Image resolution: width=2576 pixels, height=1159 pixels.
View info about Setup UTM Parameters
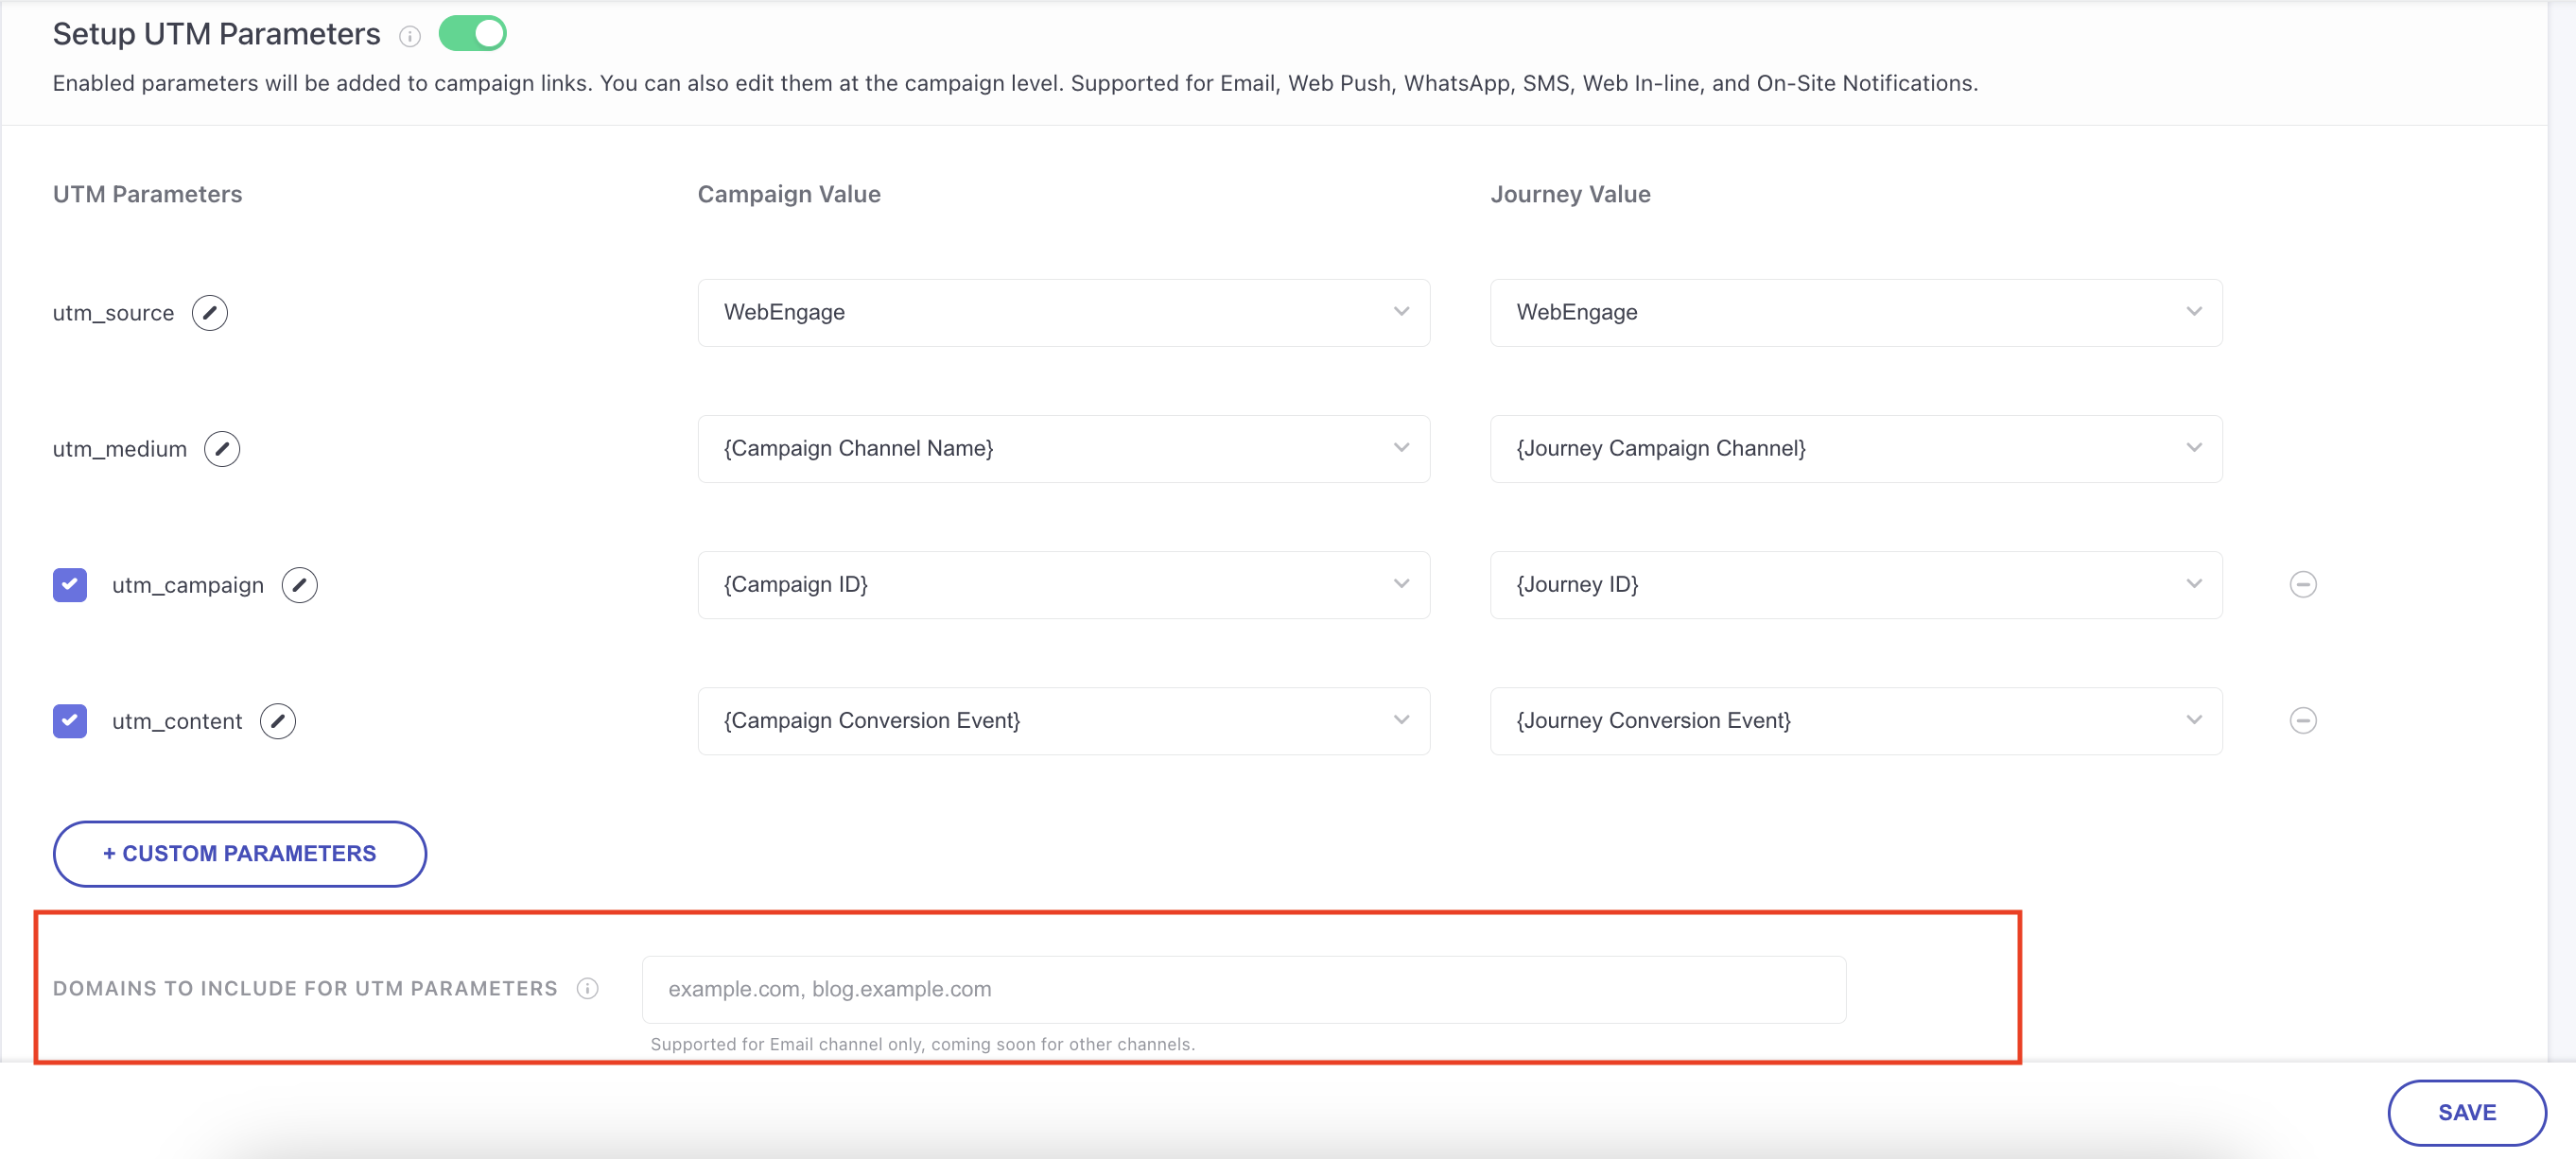click(x=409, y=36)
